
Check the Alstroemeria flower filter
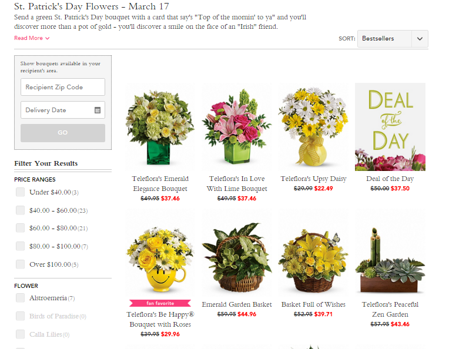click(21, 298)
